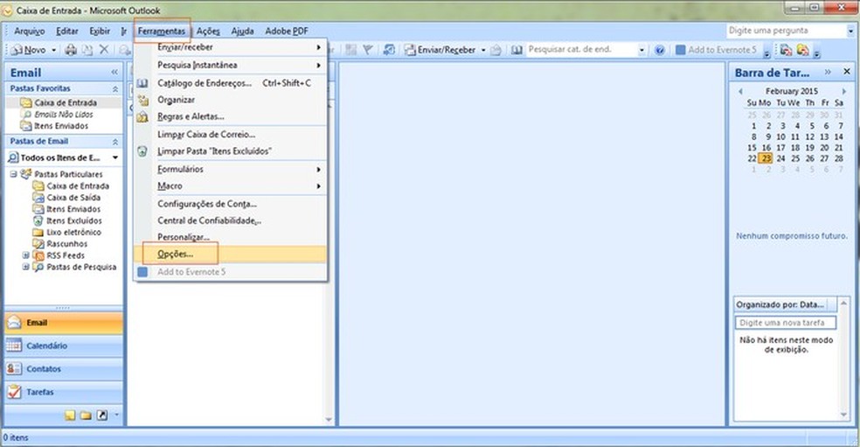Open the Adobe PDF menu
The height and width of the screenshot is (447, 860).
coord(287,31)
